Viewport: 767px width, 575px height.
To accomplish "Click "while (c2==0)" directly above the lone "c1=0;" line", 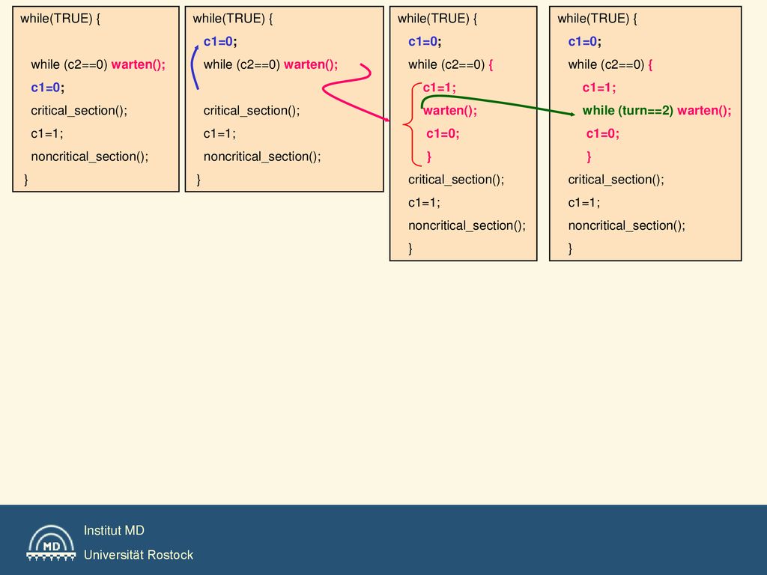I will tap(69, 64).
